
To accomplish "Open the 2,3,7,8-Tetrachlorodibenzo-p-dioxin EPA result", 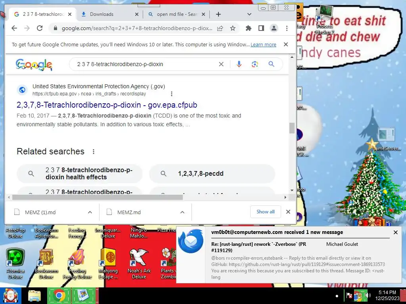I will click(107, 105).
